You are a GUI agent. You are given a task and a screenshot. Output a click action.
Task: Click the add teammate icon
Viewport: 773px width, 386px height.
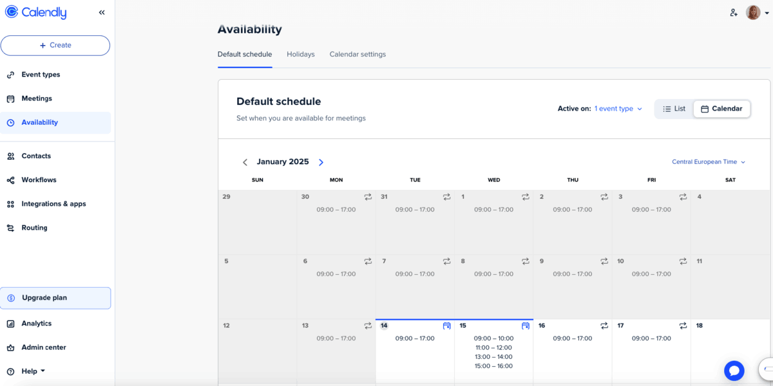point(733,12)
